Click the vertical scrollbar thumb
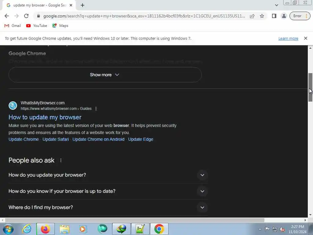The image size is (313, 235). click(310, 87)
